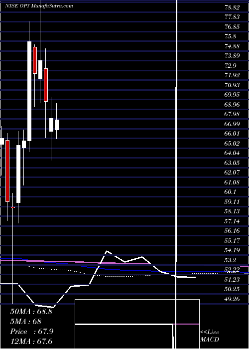Click the 66.99 price axis label

(232, 124)
